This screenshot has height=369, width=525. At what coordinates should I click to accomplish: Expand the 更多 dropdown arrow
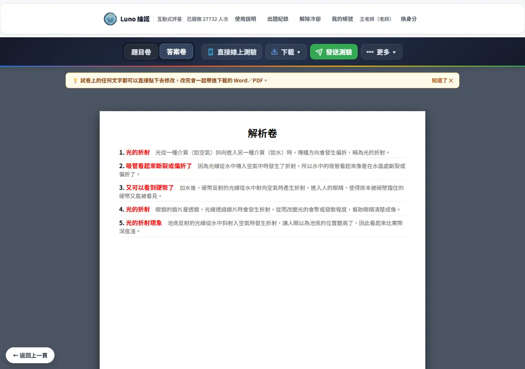click(x=394, y=52)
